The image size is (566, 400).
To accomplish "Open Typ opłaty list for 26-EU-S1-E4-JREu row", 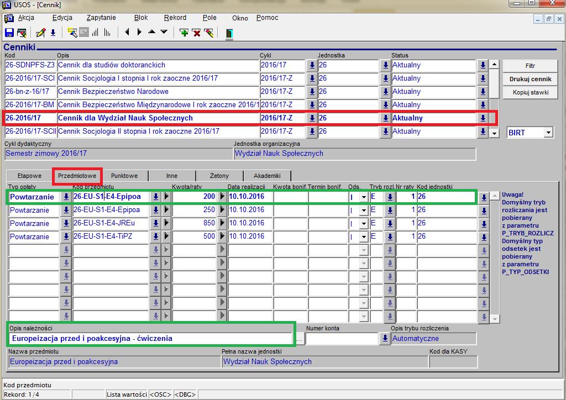I will point(66,223).
